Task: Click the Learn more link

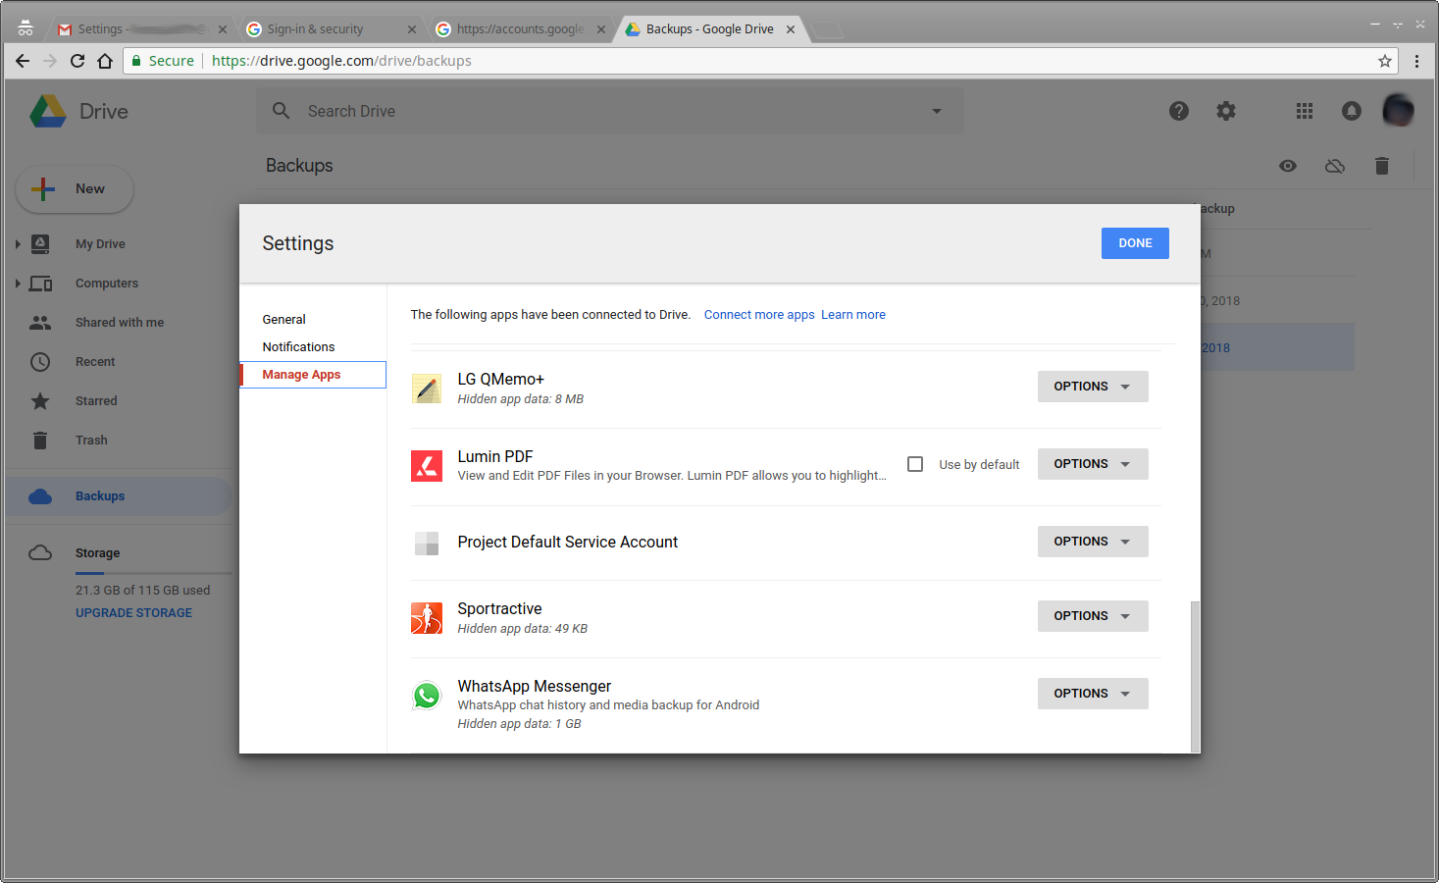Action: pos(853,315)
